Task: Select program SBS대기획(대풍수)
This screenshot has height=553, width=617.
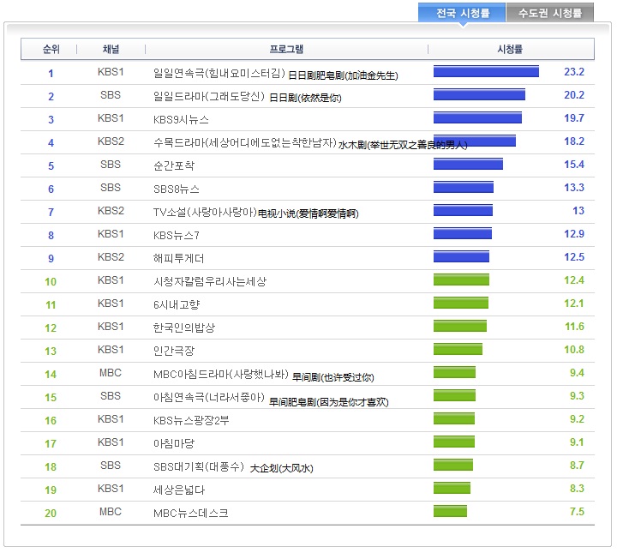Action: tap(199, 466)
